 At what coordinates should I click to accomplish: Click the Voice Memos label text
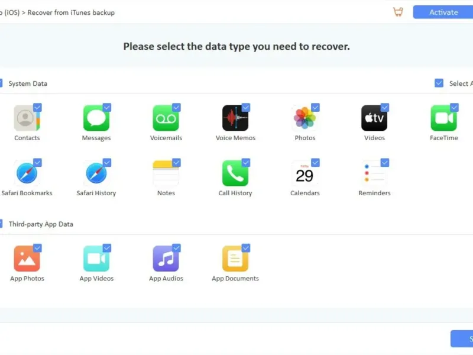[235, 138]
